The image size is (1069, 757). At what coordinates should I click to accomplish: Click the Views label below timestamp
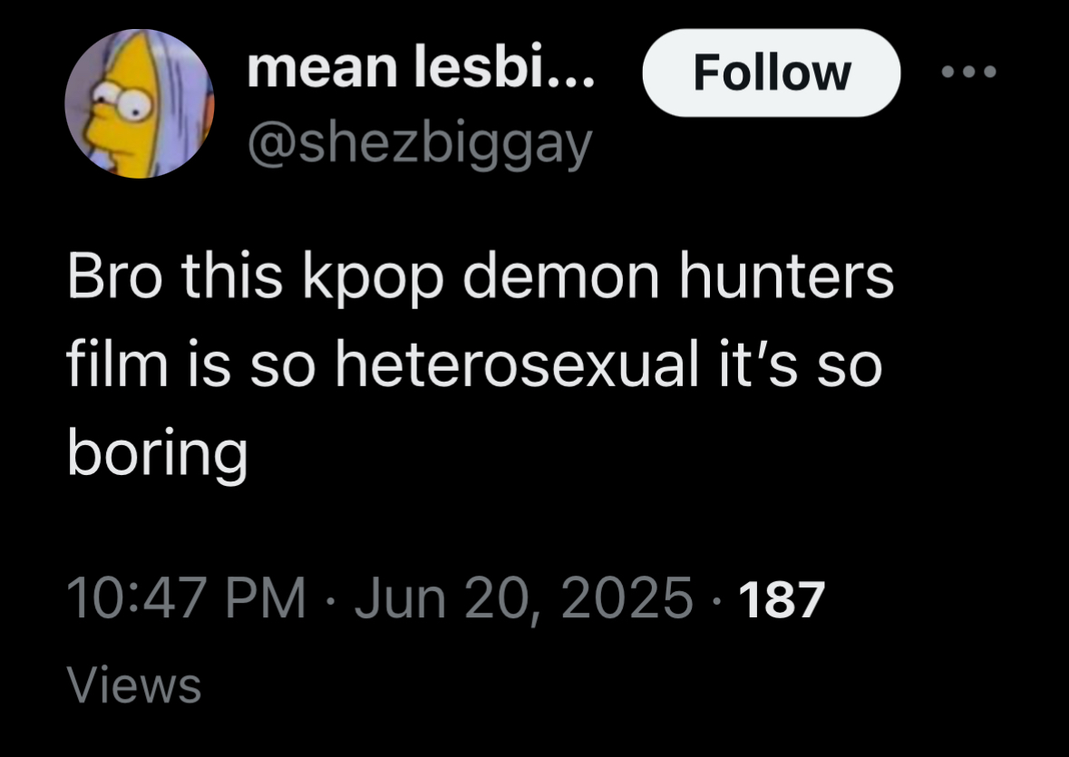point(134,684)
